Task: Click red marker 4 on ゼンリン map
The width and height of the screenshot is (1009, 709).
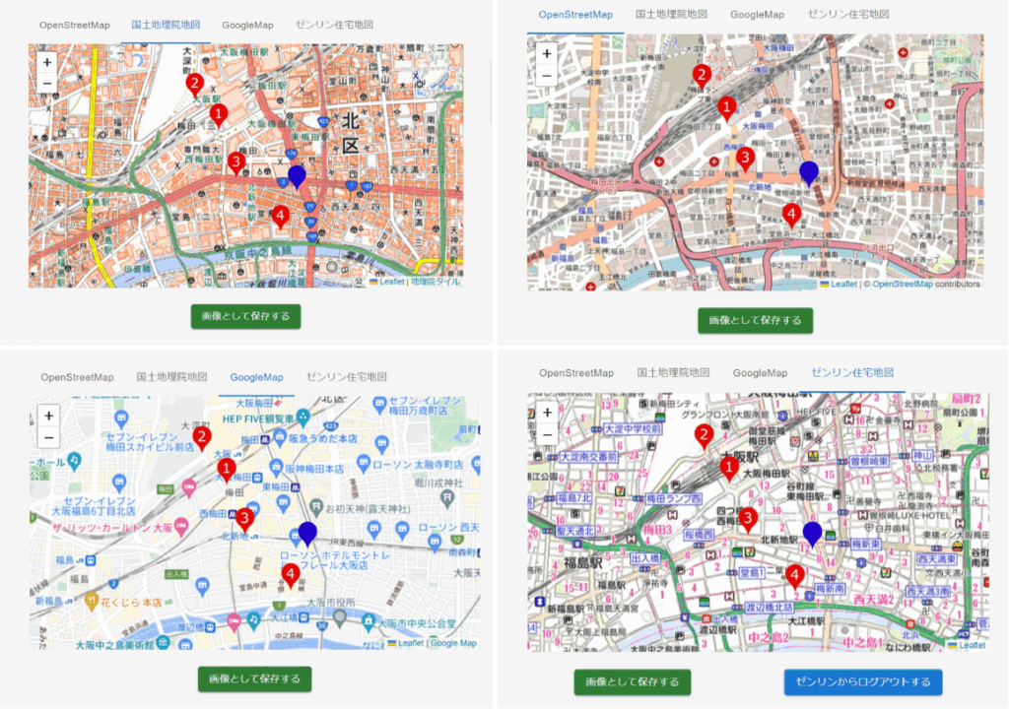Action: (x=795, y=576)
